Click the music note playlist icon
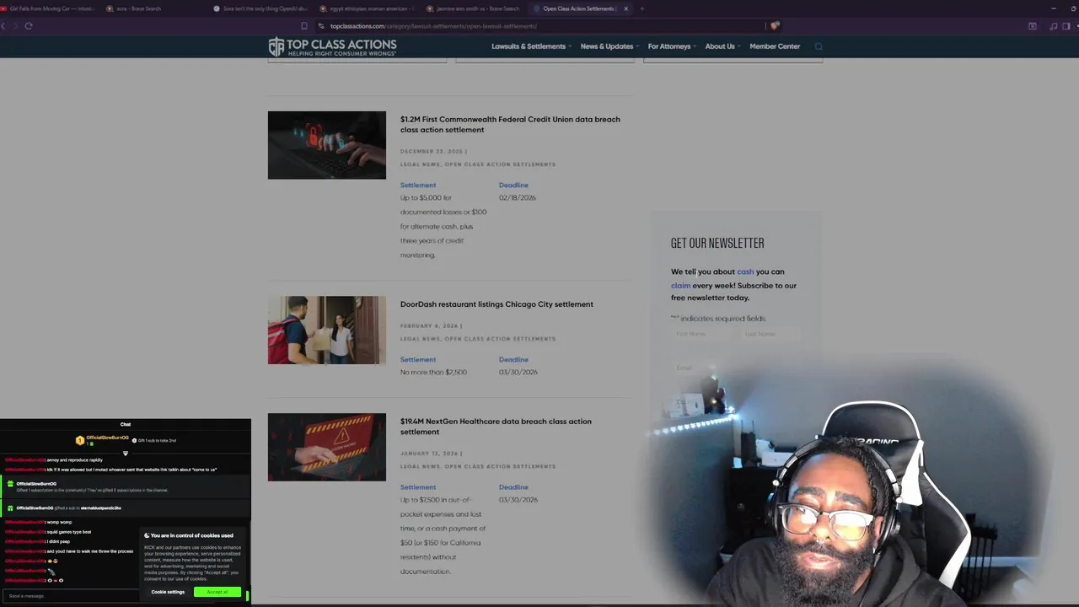Screen dimensions: 1079x607 click(x=1054, y=26)
